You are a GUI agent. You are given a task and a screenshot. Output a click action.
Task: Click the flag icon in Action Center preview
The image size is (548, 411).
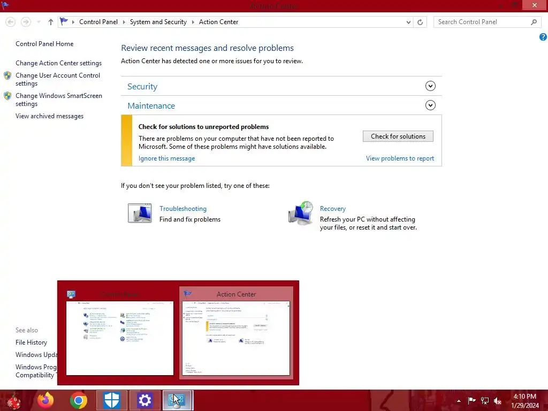(188, 294)
